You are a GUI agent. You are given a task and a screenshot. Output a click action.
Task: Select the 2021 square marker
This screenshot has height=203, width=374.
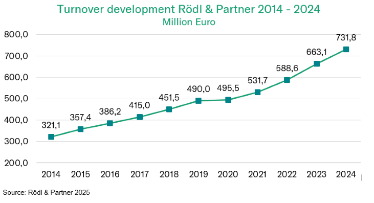click(x=257, y=92)
